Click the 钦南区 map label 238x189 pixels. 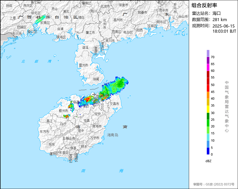(45, 23)
